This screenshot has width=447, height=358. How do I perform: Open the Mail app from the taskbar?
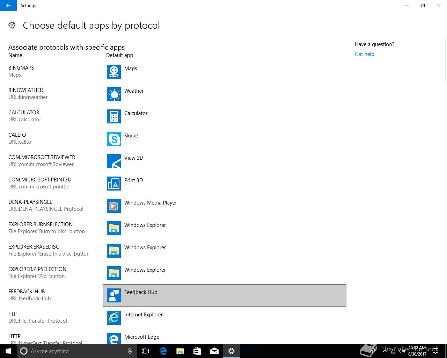coord(214,351)
